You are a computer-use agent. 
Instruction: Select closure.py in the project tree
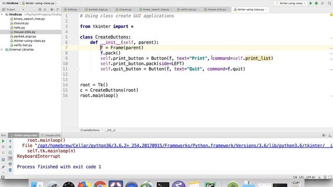(x=21, y=23)
